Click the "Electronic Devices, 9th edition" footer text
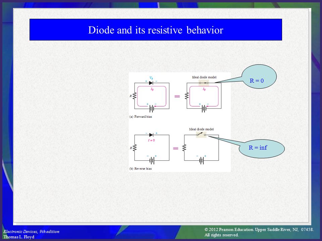Image resolution: width=322 pixels, height=241 pixels. click(x=31, y=232)
